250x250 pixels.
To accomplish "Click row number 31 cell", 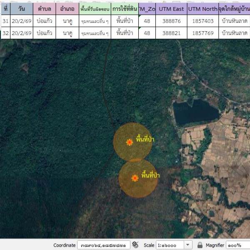I will [x=5, y=21].
